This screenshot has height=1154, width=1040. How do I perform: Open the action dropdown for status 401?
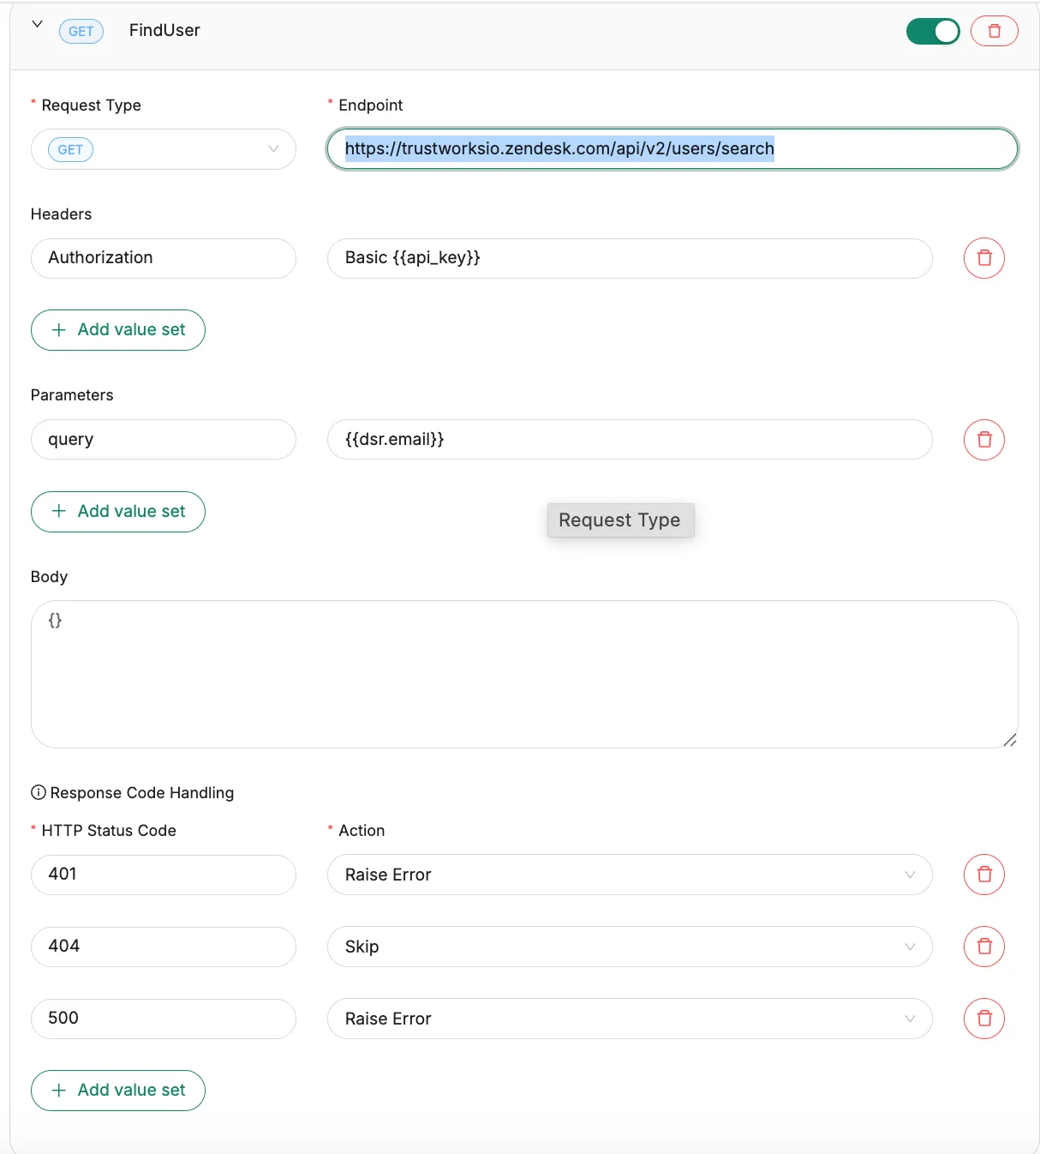pos(630,875)
